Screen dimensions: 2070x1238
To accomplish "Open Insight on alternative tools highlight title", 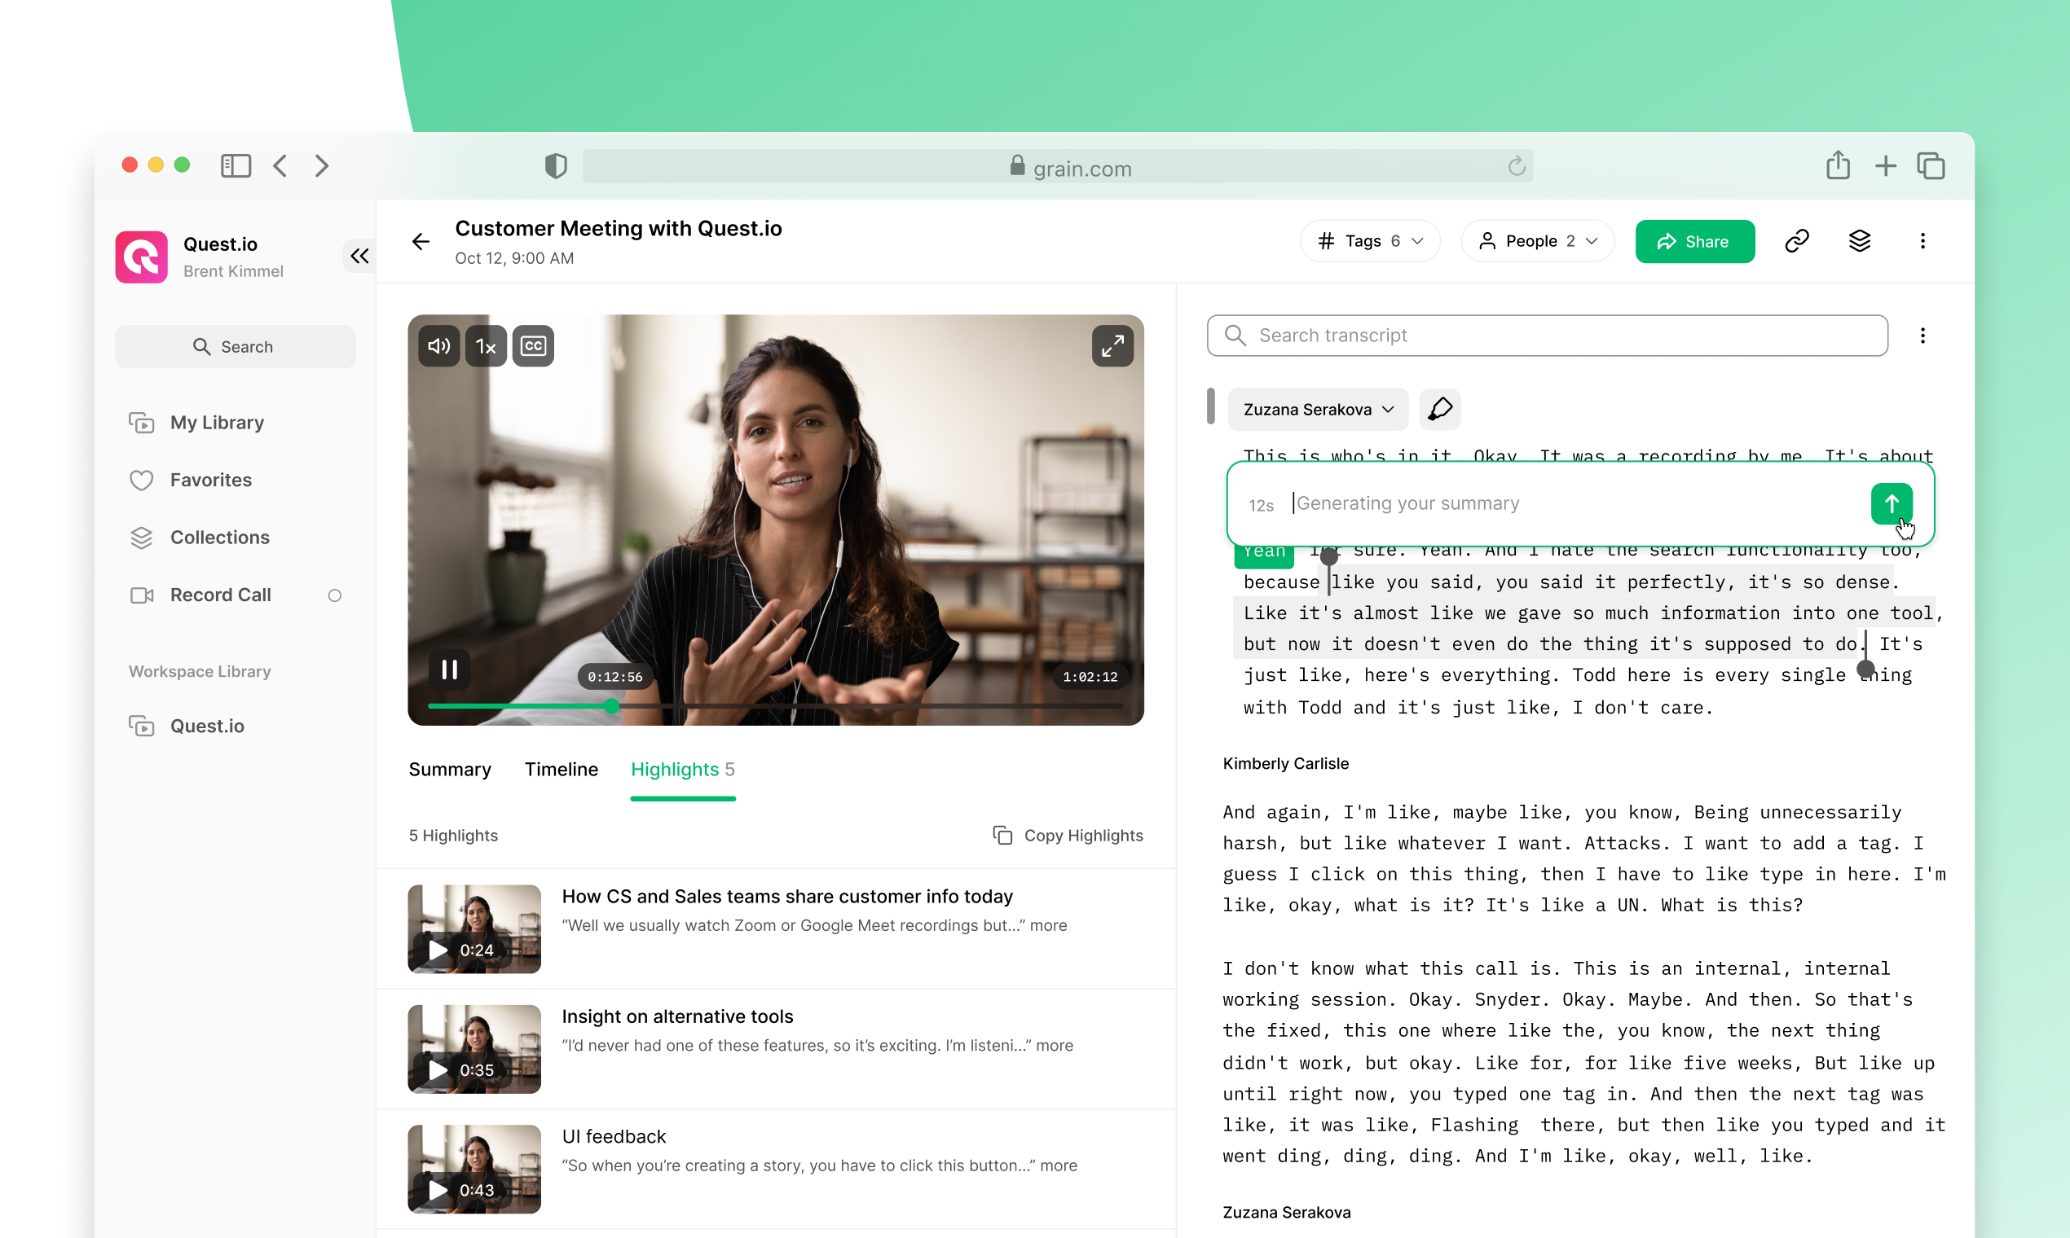I will pyautogui.click(x=678, y=1016).
